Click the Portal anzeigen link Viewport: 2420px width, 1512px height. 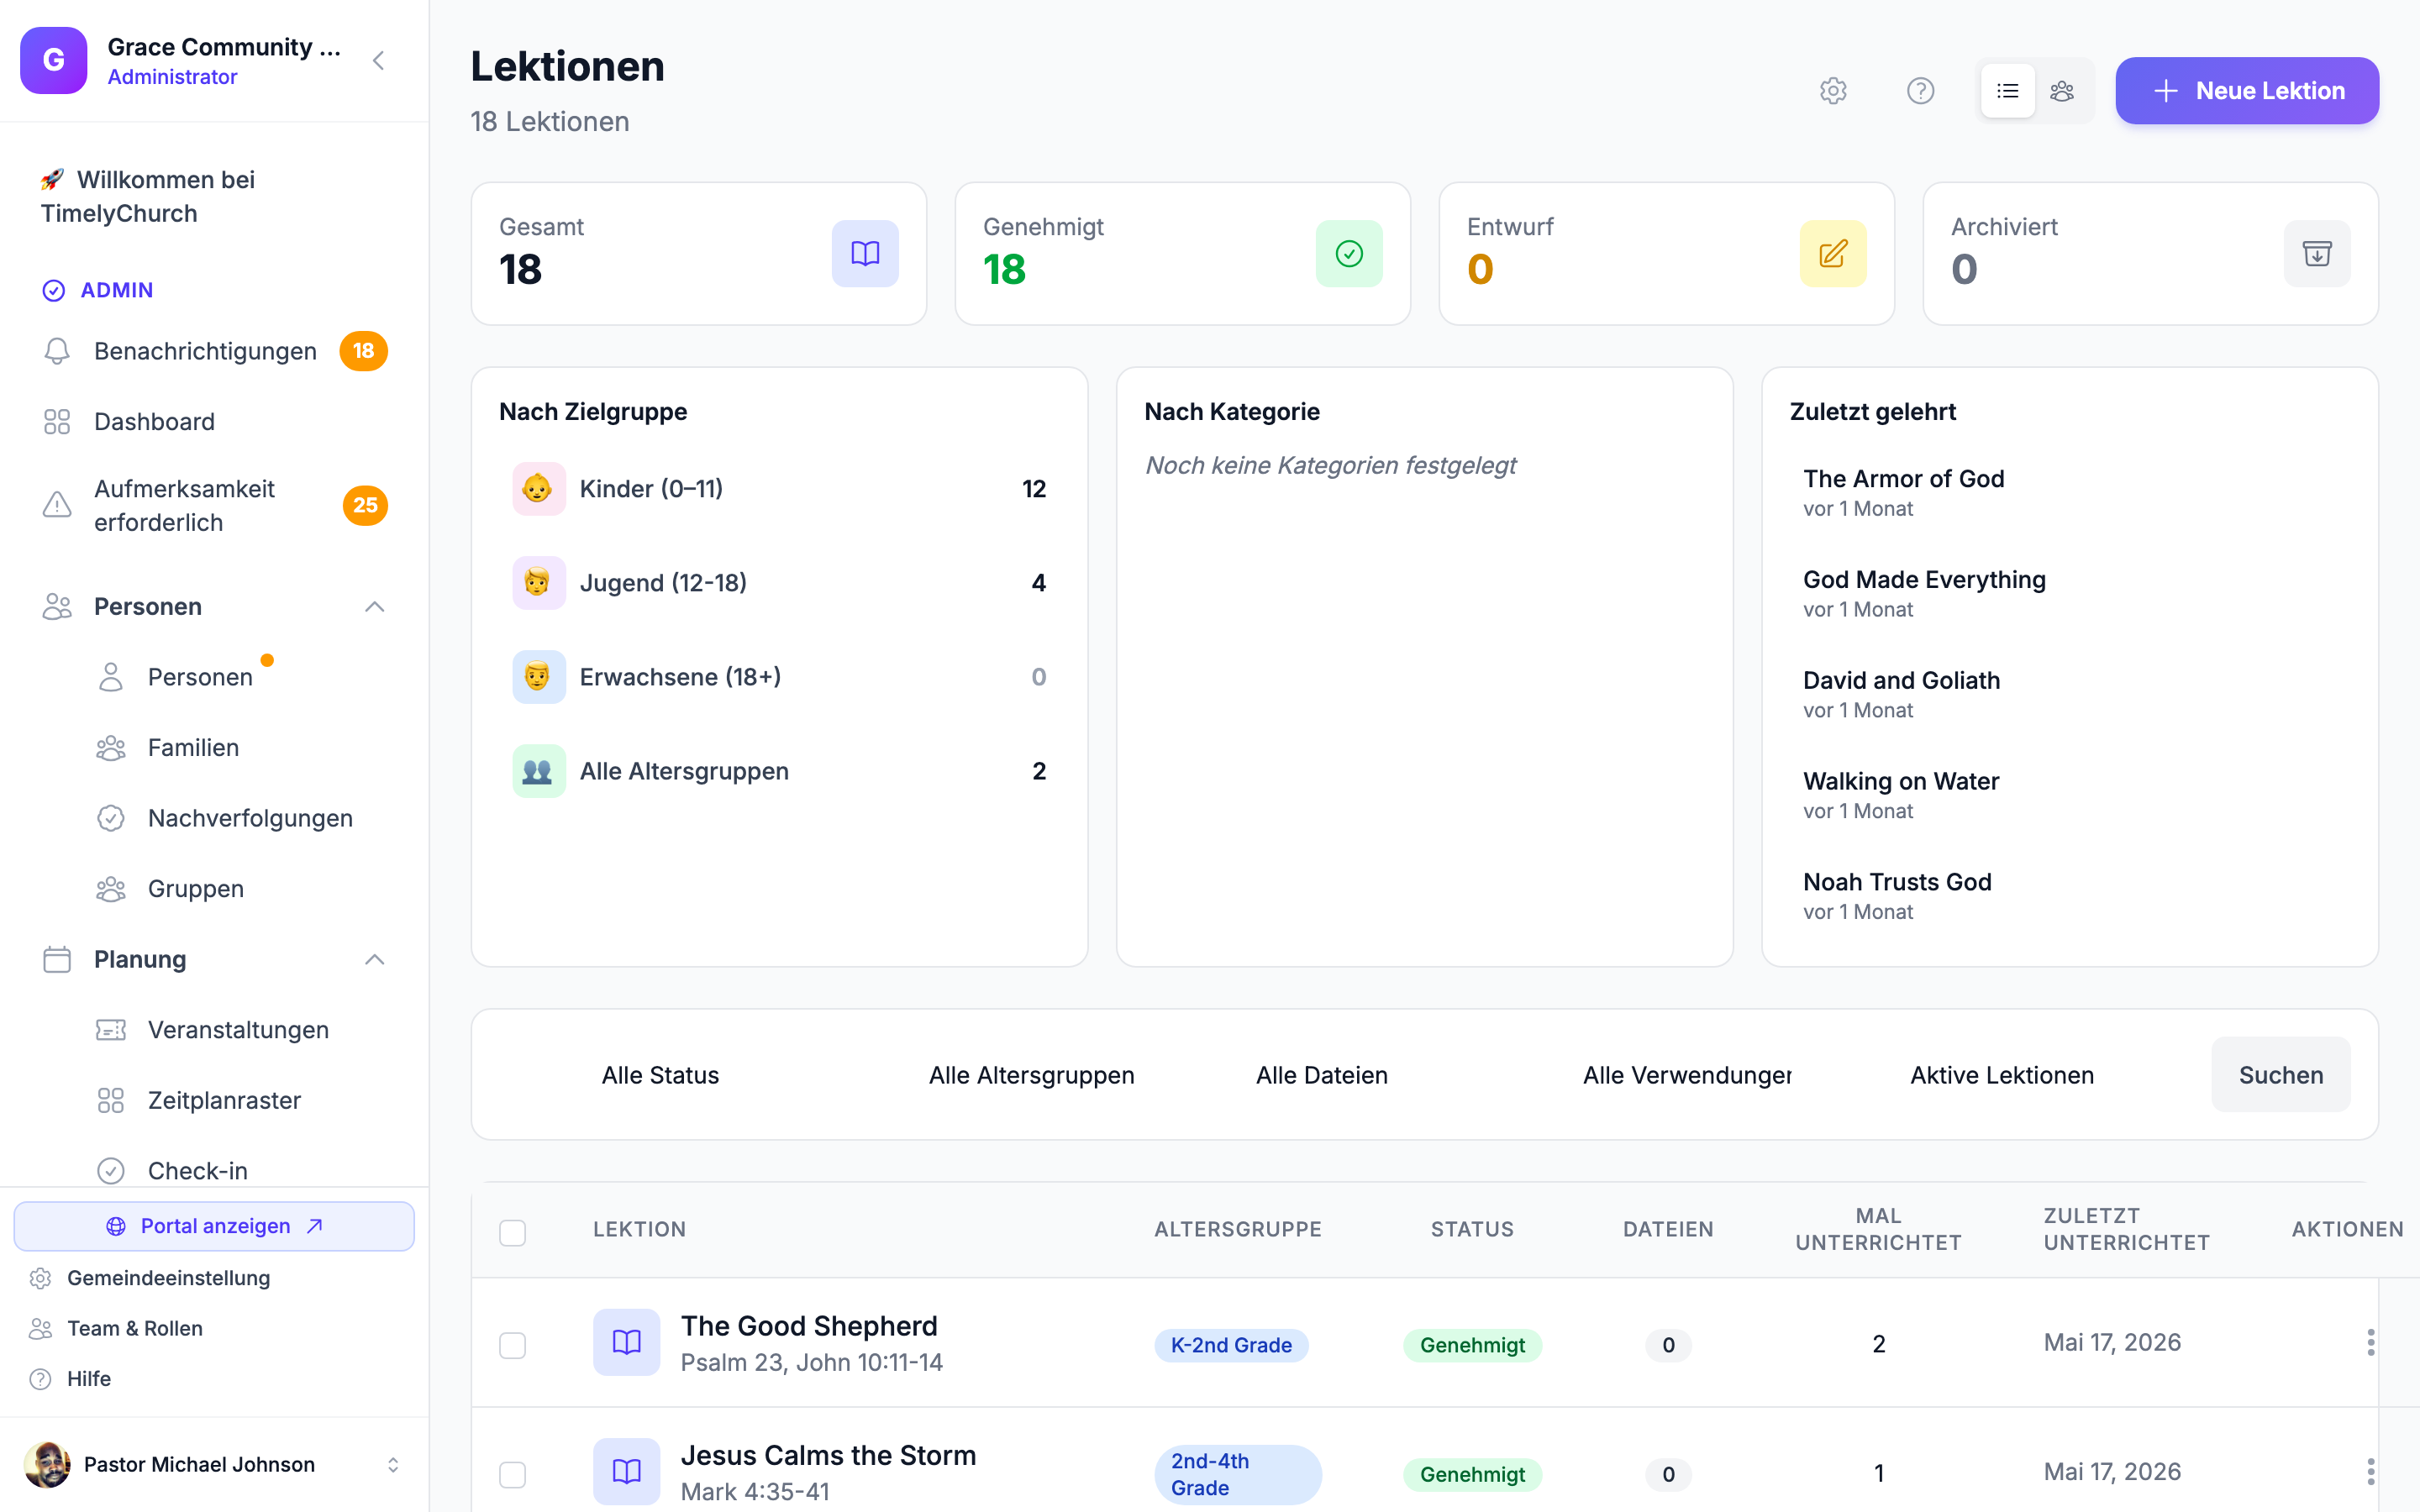[214, 1226]
